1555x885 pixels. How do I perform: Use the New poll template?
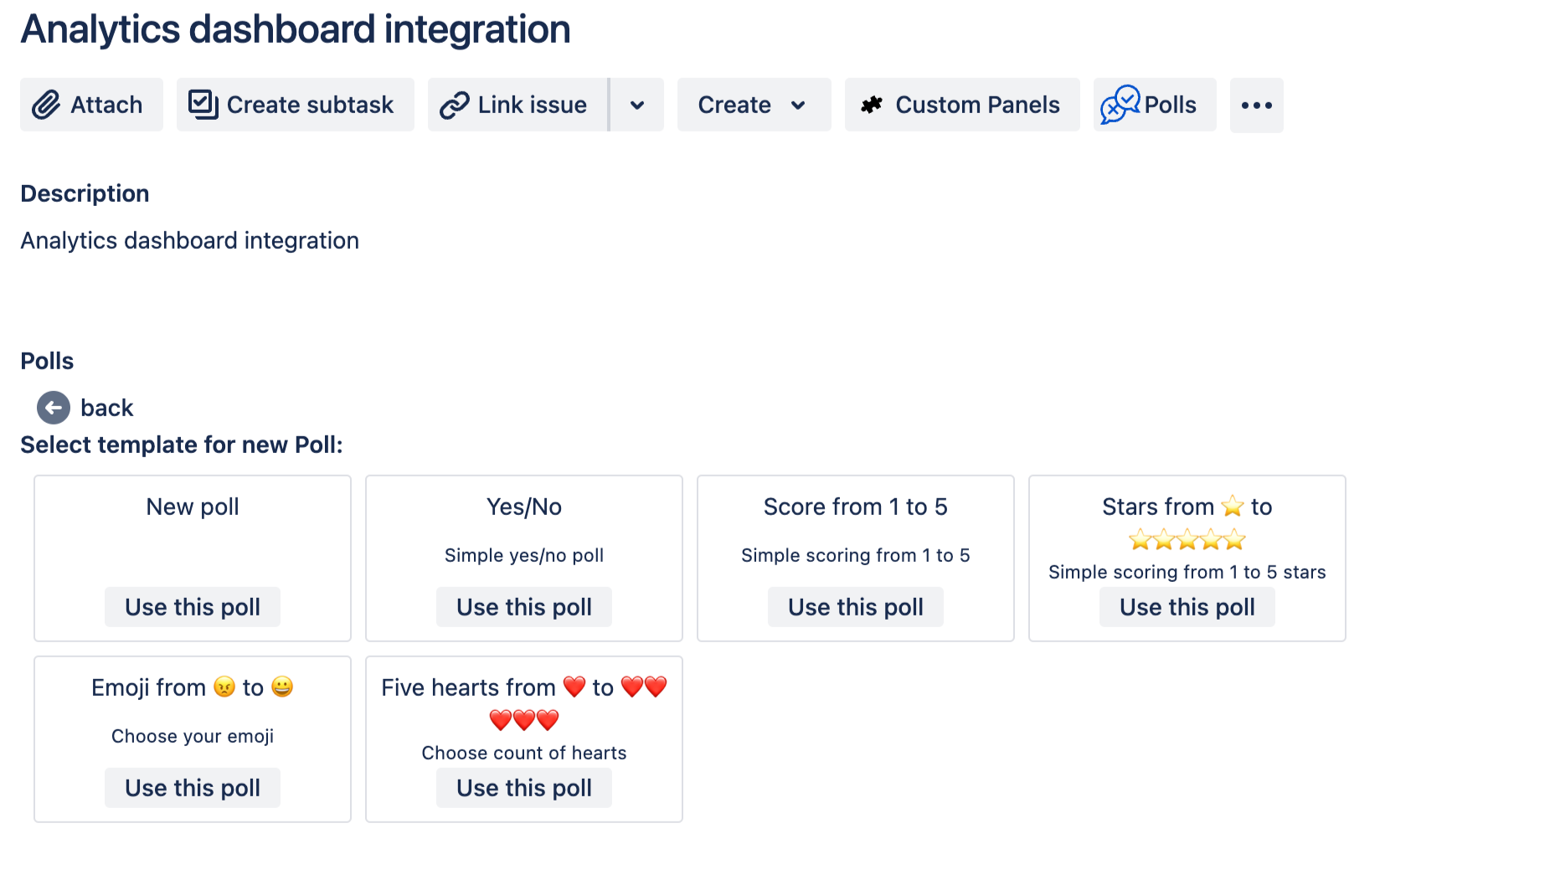(x=192, y=606)
